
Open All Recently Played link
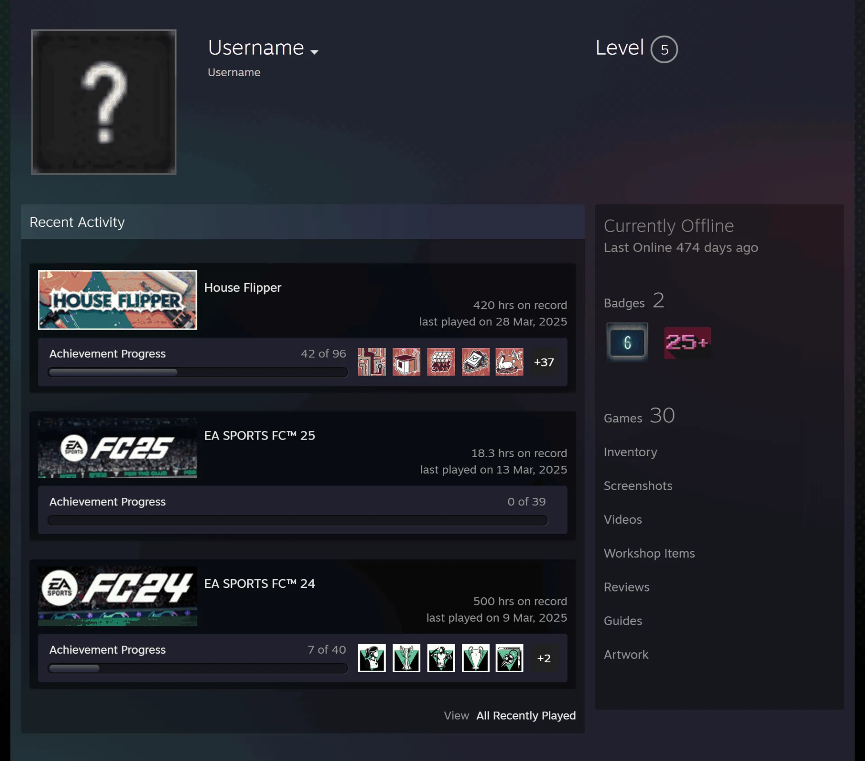tap(526, 715)
